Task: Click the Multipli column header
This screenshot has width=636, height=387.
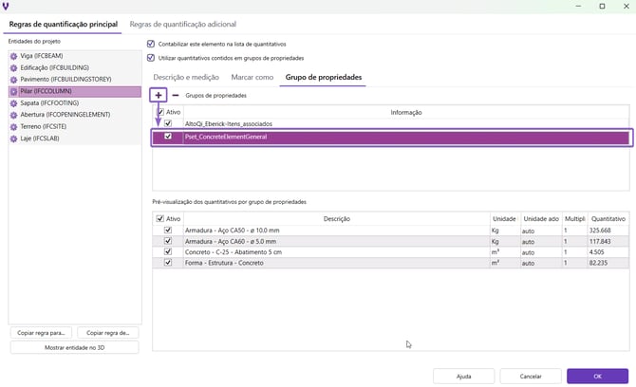Action: [x=574, y=219]
